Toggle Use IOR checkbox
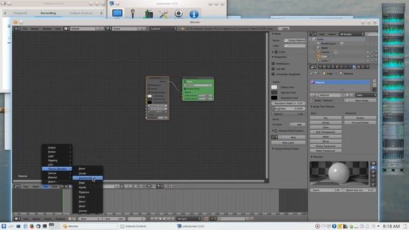Image resolution: width=409 pixels, height=230 pixels. [274, 69]
